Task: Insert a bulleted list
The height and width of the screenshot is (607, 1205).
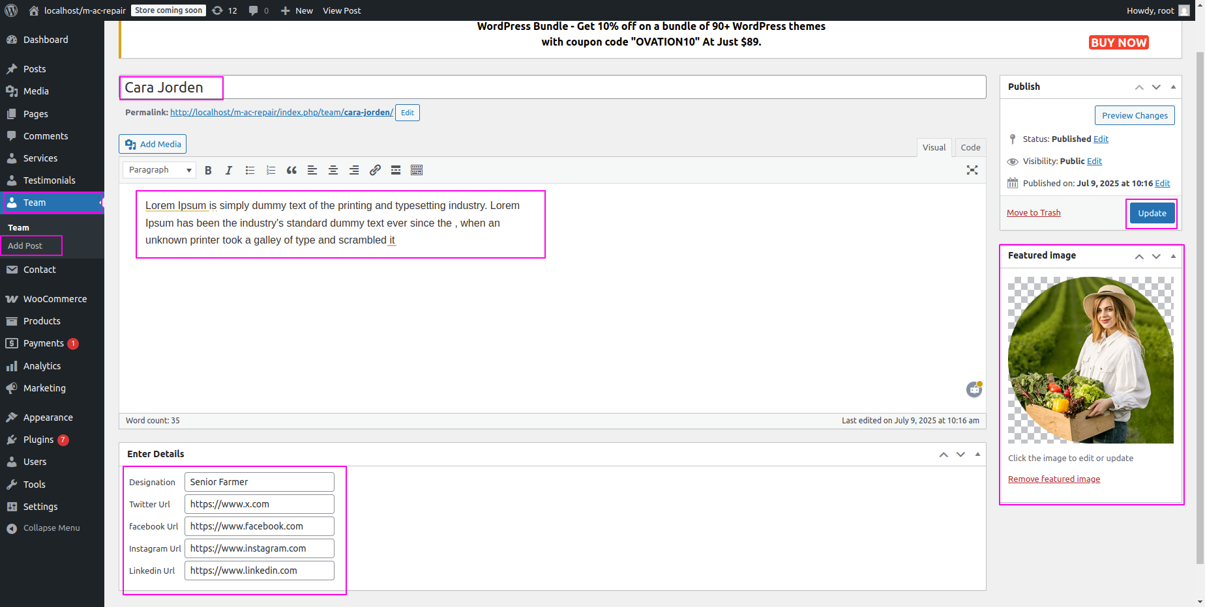Action: point(250,170)
